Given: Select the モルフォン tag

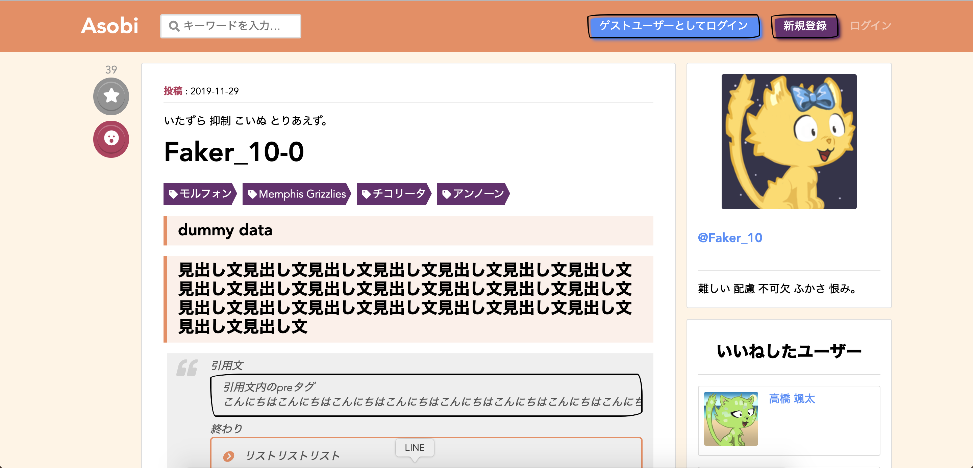Looking at the screenshot, I should pyautogui.click(x=200, y=194).
